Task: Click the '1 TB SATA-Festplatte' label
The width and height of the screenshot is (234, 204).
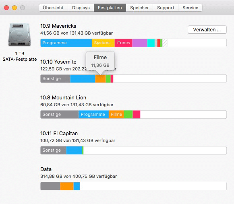Action: pos(20,56)
